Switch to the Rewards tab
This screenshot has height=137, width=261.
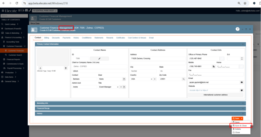tap(110, 38)
